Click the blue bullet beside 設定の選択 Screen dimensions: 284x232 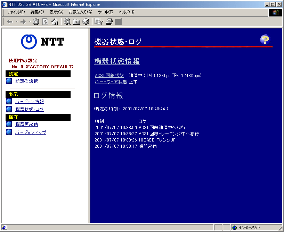9,81
